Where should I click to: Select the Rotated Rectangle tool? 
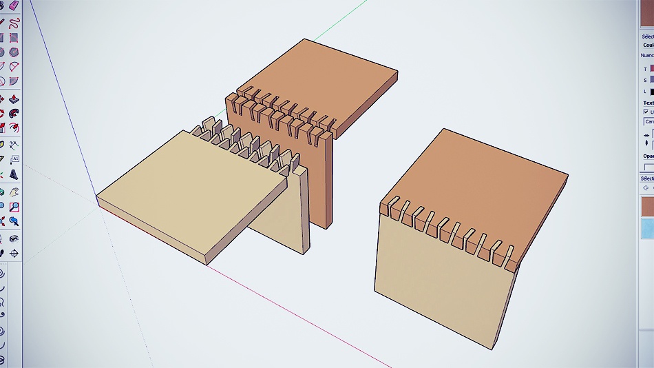pyautogui.click(x=14, y=37)
